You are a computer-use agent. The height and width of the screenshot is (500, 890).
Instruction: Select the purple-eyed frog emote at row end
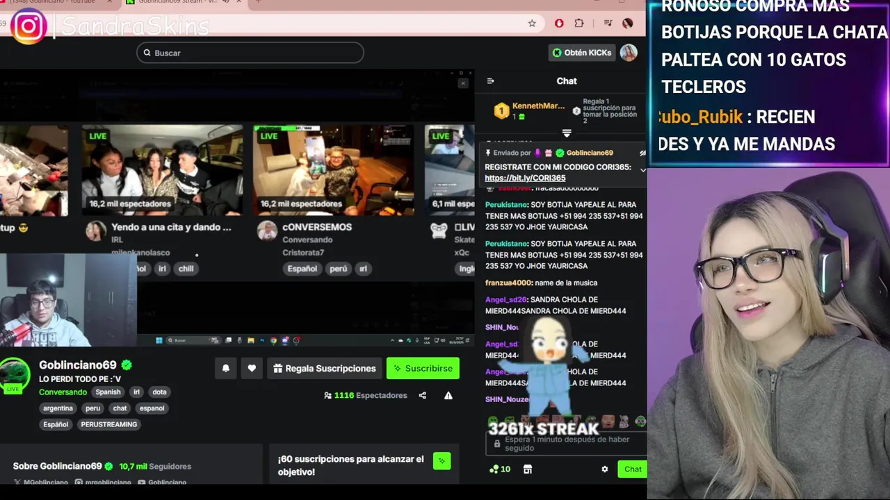[640, 422]
